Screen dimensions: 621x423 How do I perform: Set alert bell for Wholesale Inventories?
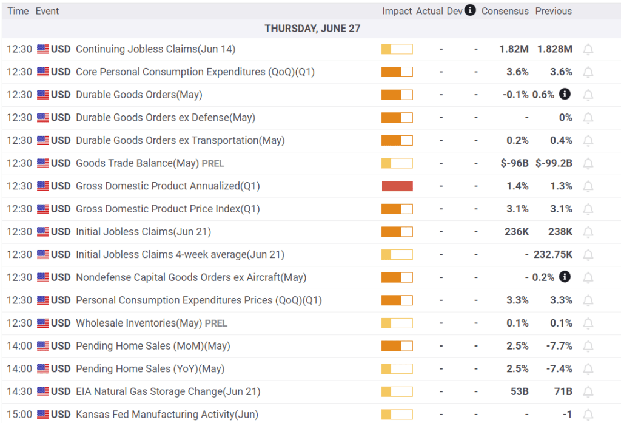click(x=588, y=323)
